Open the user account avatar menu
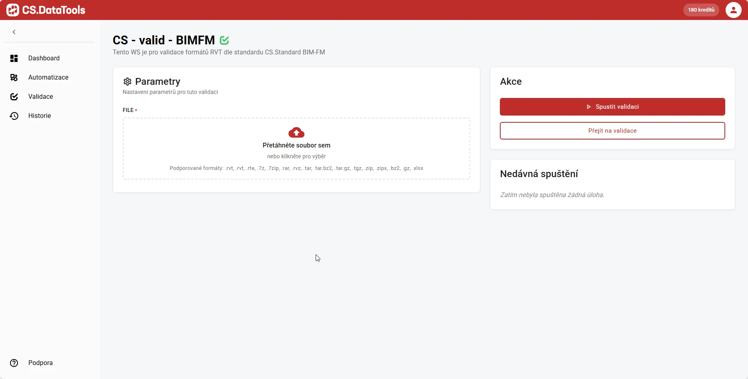Screen dimensions: 748x379 [x=734, y=10]
